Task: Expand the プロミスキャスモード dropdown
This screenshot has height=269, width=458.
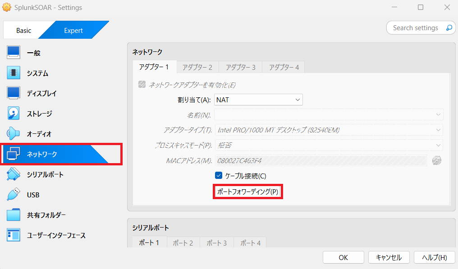Action: point(329,146)
